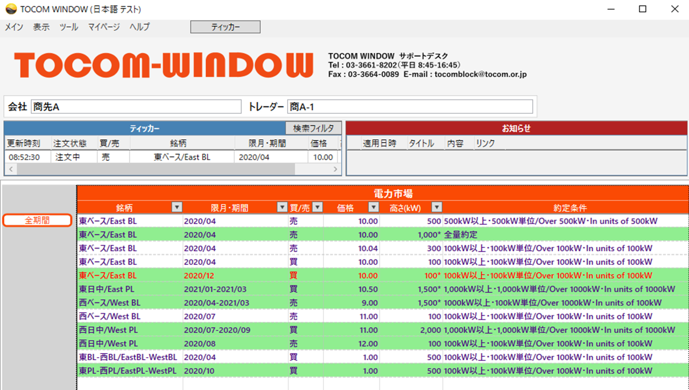Open the 高さ(kW) column filter dropdown
Screen dimensions: 689x390
437,208
